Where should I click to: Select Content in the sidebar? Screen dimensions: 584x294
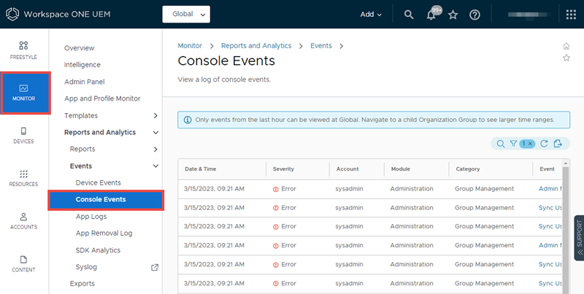tap(23, 264)
